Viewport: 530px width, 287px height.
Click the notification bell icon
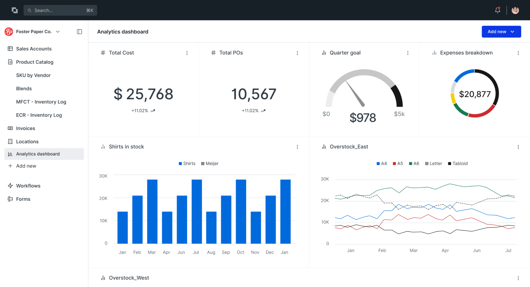(497, 10)
